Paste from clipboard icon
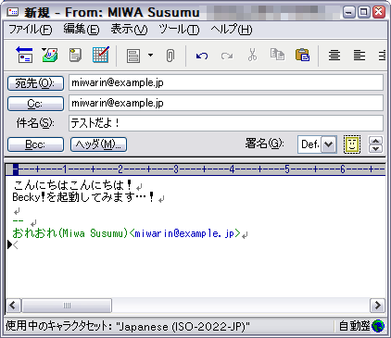The width and height of the screenshot is (391, 338). [302, 55]
